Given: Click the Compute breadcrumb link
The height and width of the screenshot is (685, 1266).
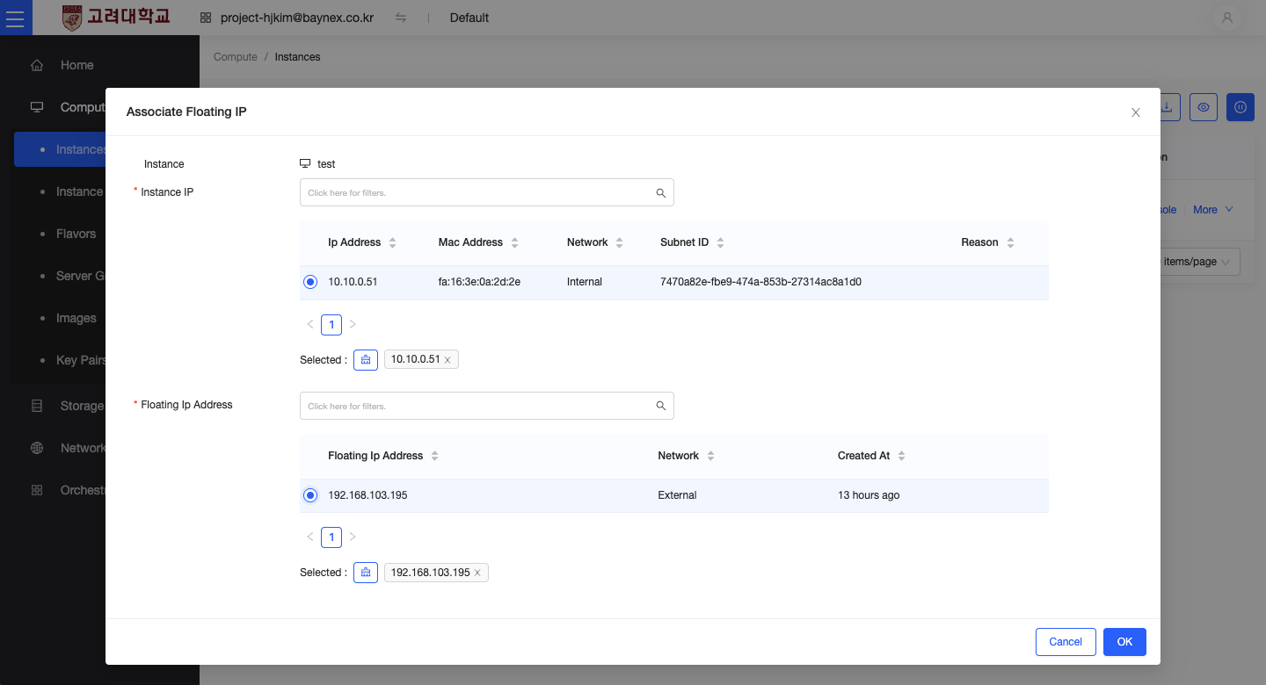Looking at the screenshot, I should pos(236,57).
